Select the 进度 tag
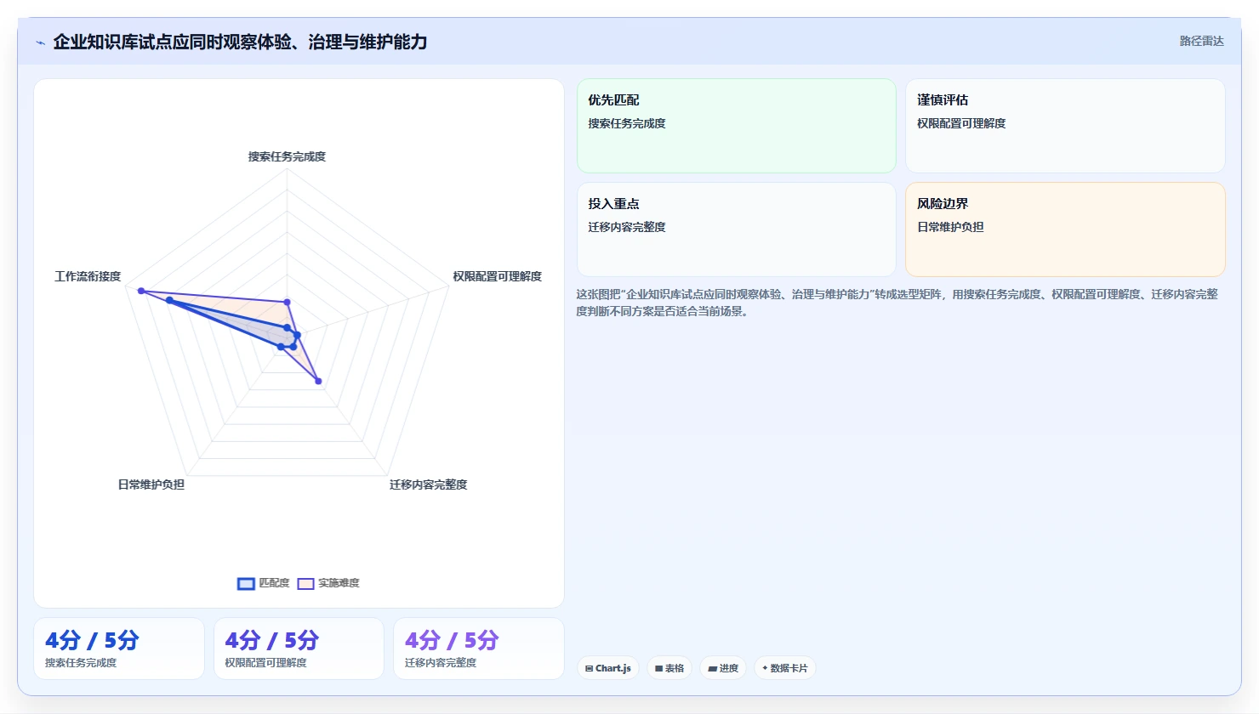 (x=723, y=668)
